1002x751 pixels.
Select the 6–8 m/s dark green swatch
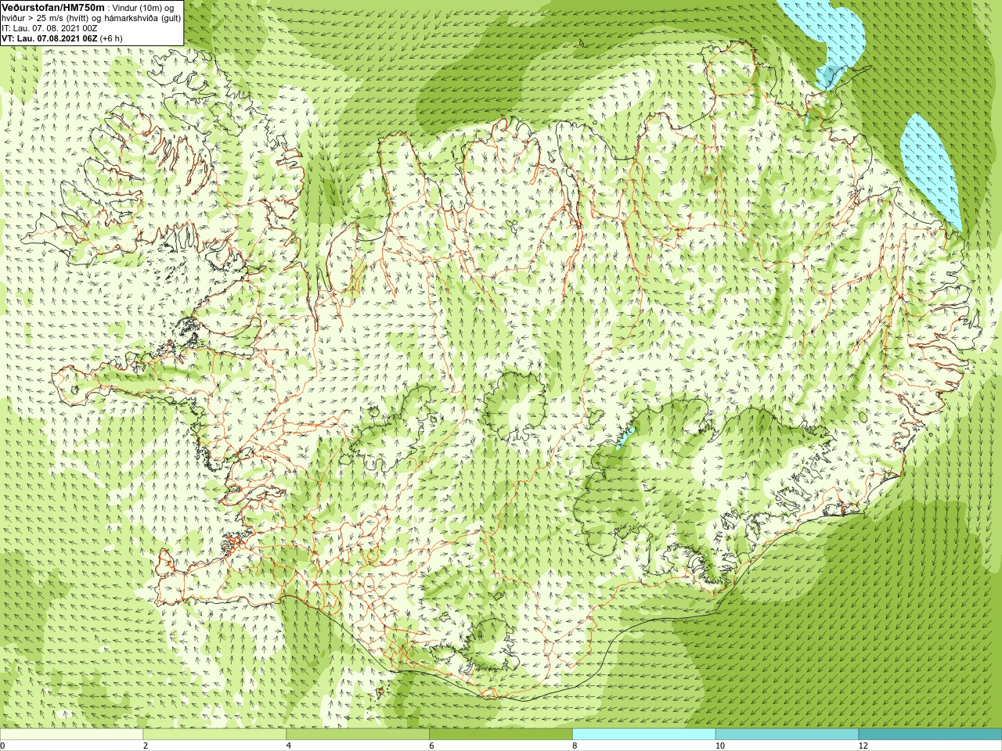pos(501,735)
